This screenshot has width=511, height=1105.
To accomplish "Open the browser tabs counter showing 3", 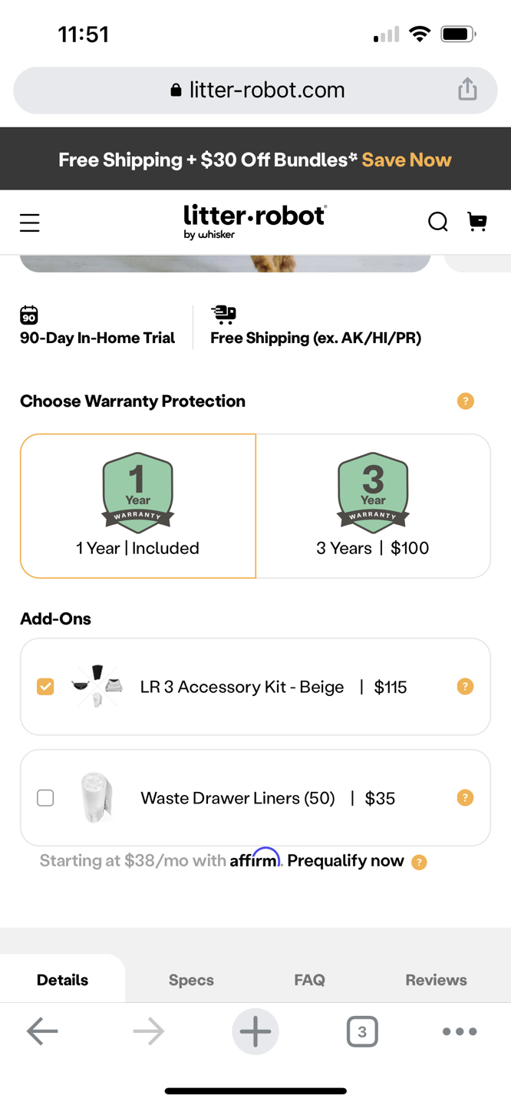I will click(x=362, y=1031).
